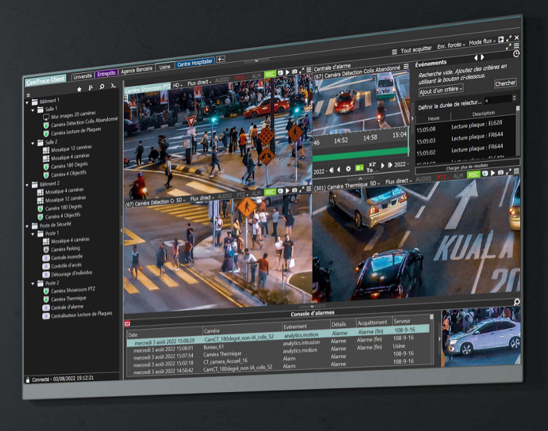The width and height of the screenshot is (548, 431).
Task: Click Tout acquitter
Action: coord(416,50)
